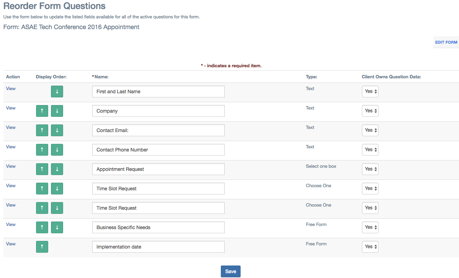Move Contact Phone Number up
The height and width of the screenshot is (278, 459).
[42, 149]
